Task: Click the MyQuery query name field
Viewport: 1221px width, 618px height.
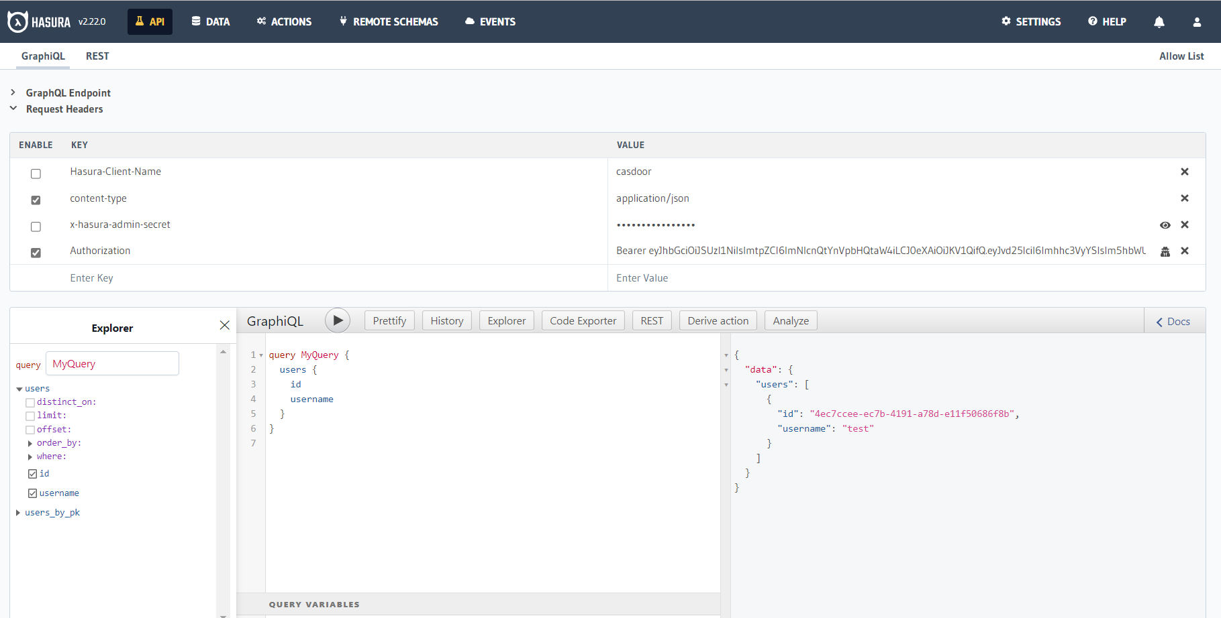Action: (111, 363)
